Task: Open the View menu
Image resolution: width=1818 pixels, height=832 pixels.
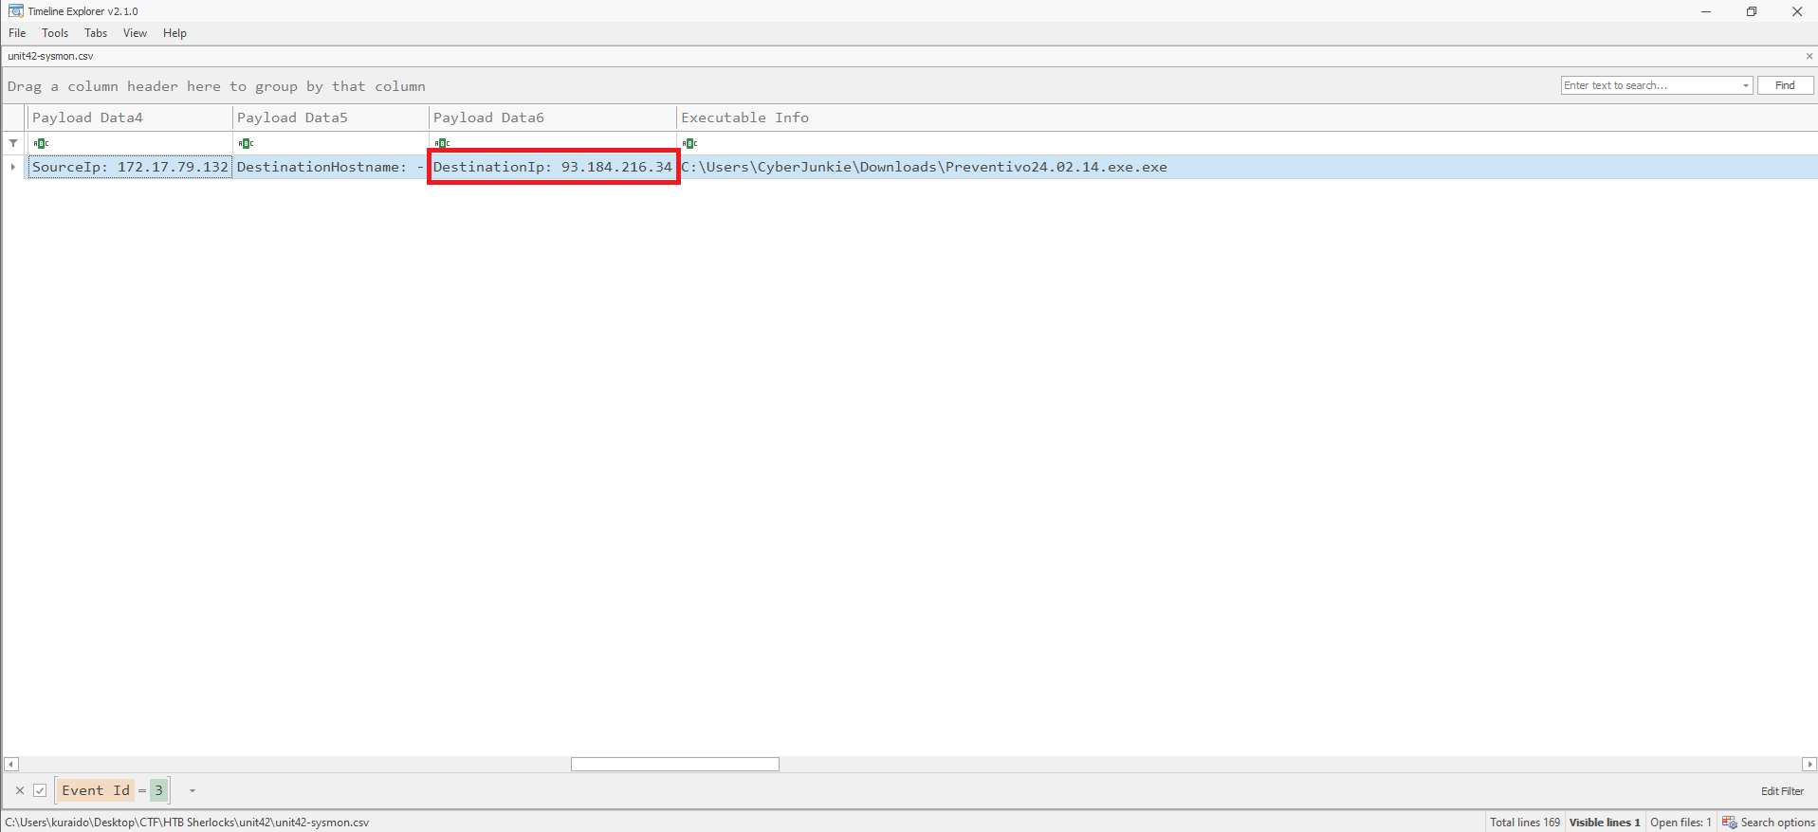Action: 135,33
